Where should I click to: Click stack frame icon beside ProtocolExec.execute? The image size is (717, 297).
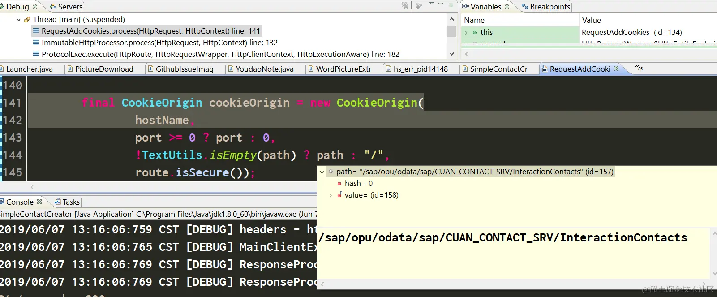36,54
